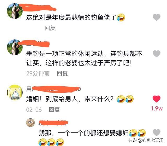Select the comment text about 这样的老婆也太过于严厉

click(x=84, y=58)
